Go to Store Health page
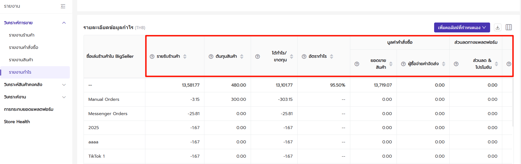 pyautogui.click(x=17, y=122)
